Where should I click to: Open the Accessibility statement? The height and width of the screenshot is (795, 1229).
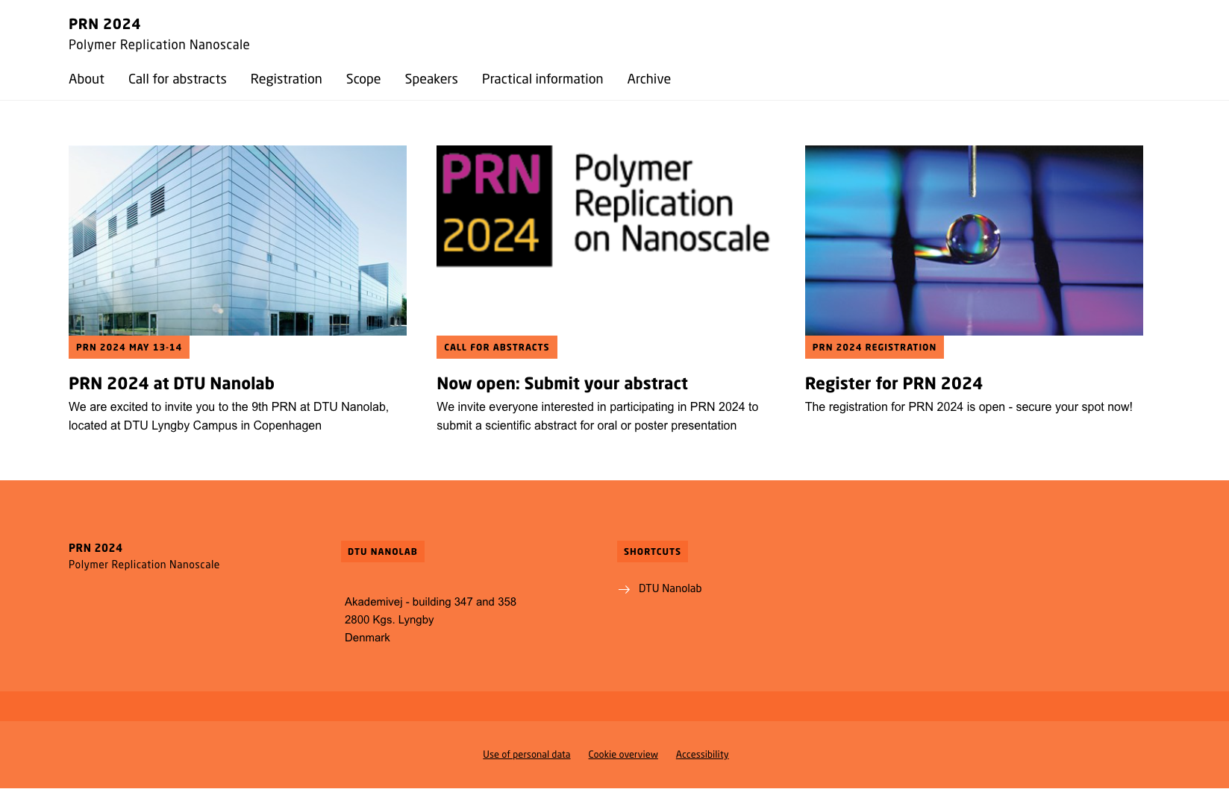pos(702,754)
